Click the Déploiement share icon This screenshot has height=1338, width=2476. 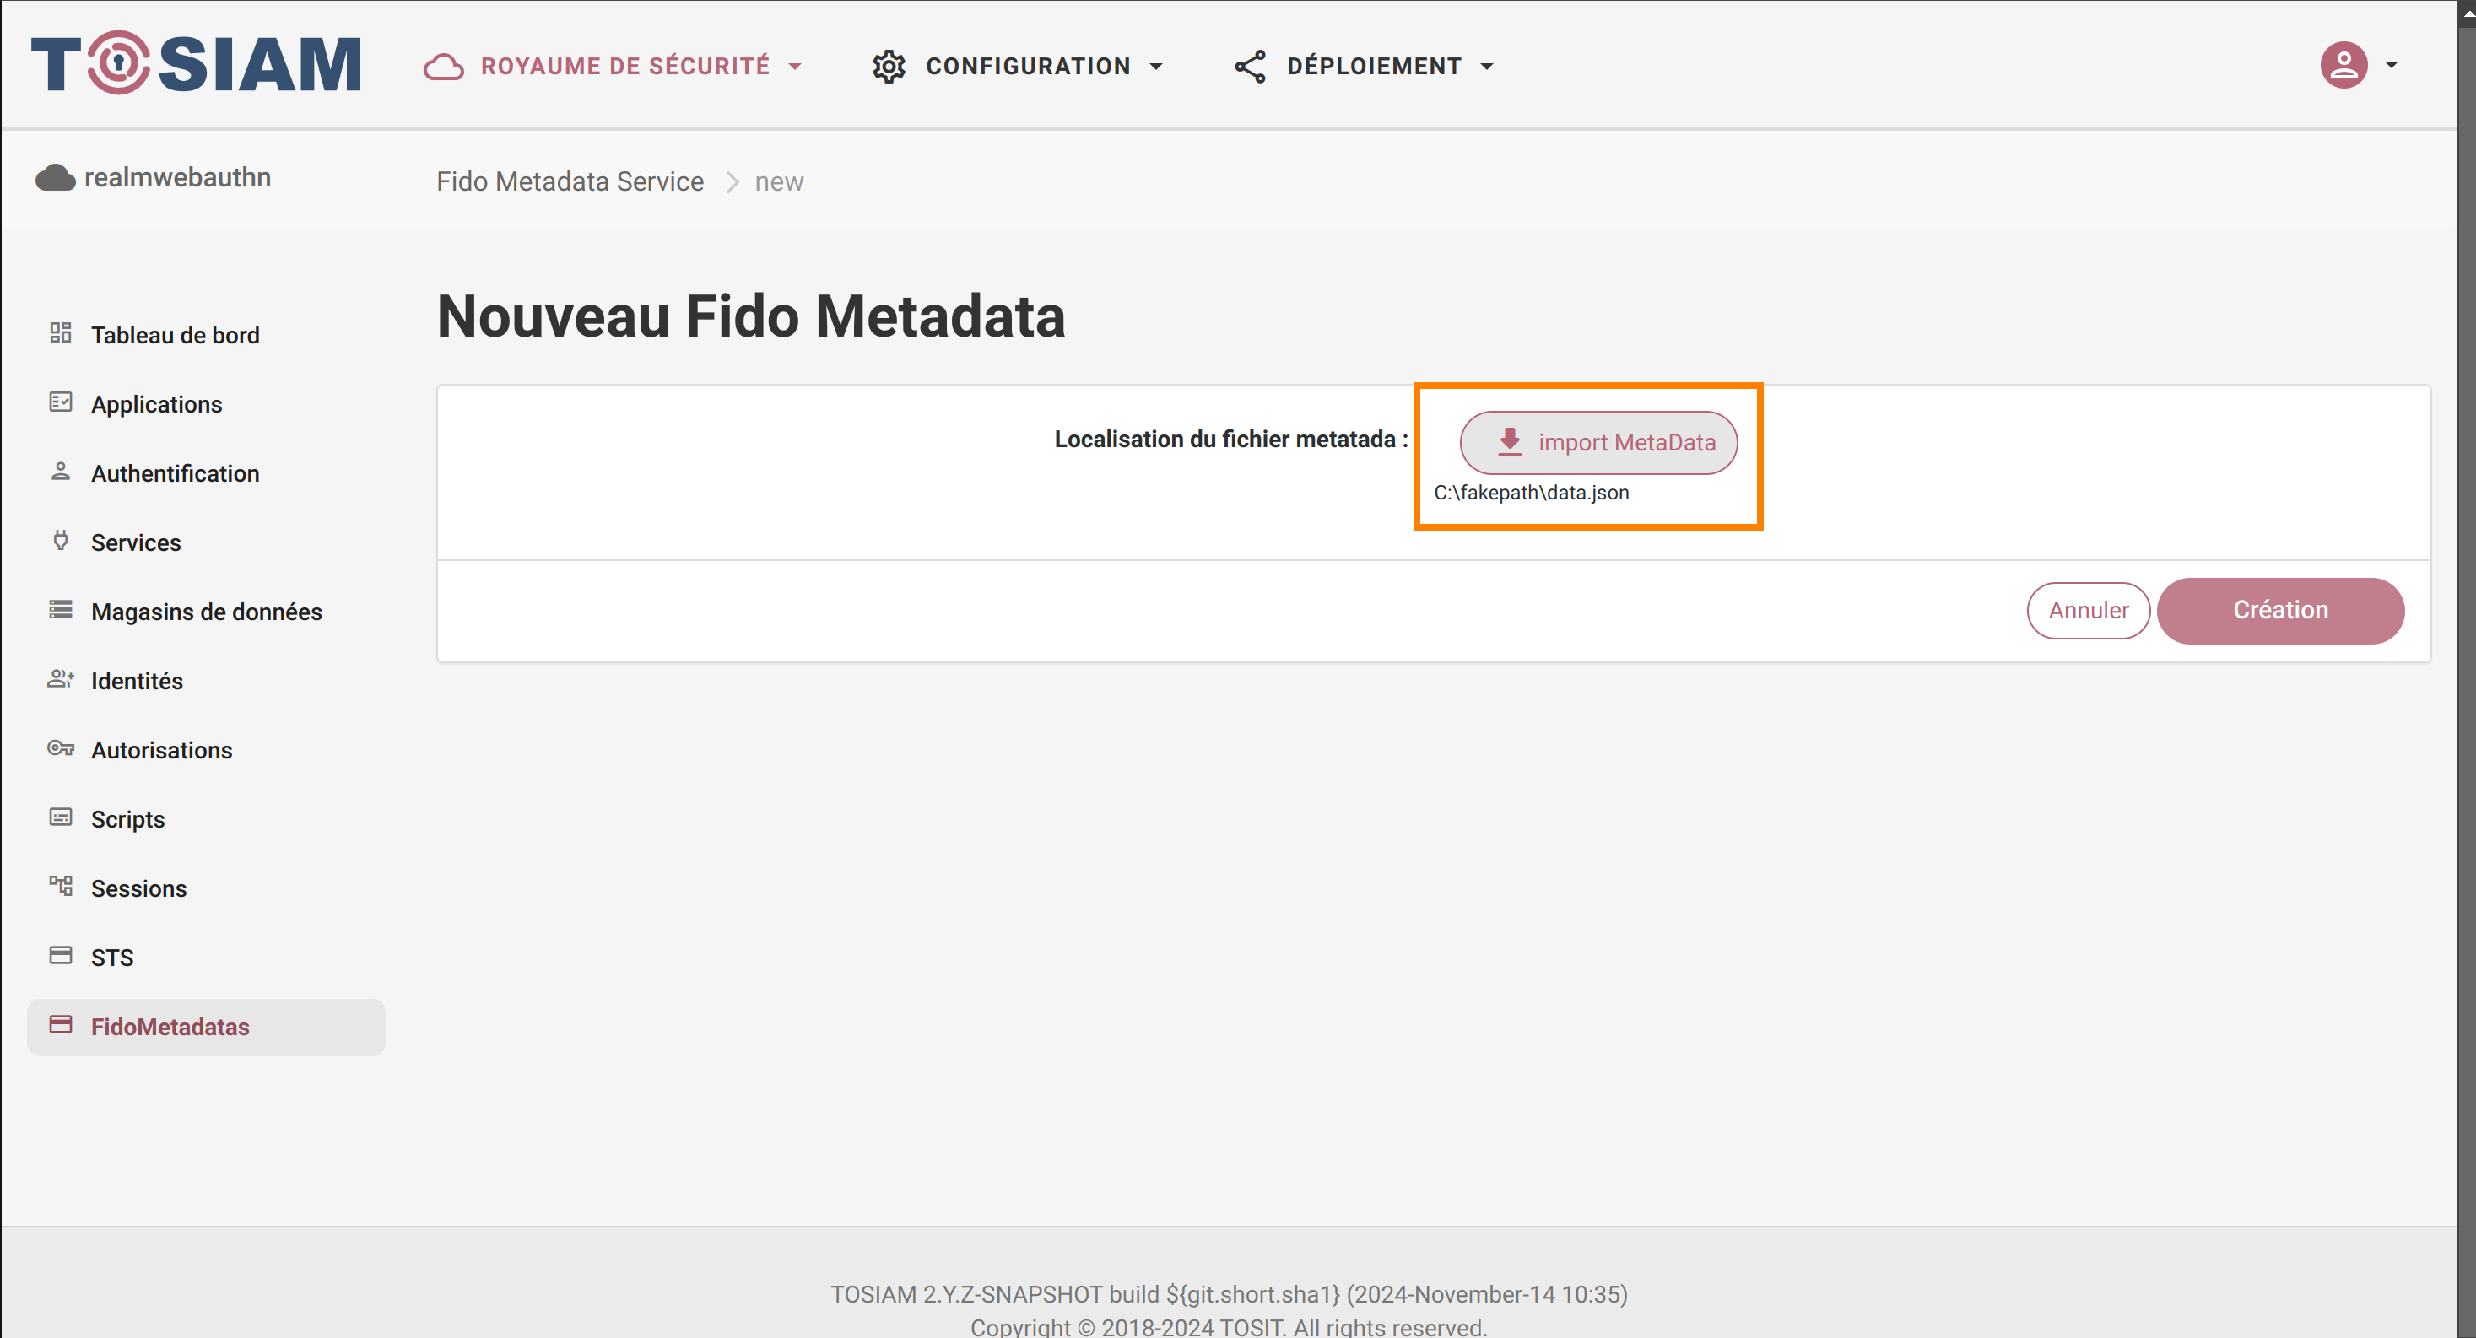(1250, 67)
